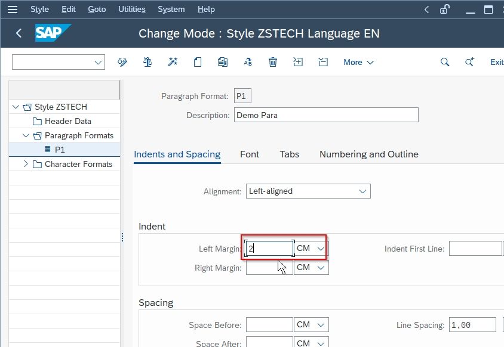The image size is (504, 347).
Task: Click the Display/Change glasses-pencil icon
Action: pyautogui.click(x=122, y=62)
